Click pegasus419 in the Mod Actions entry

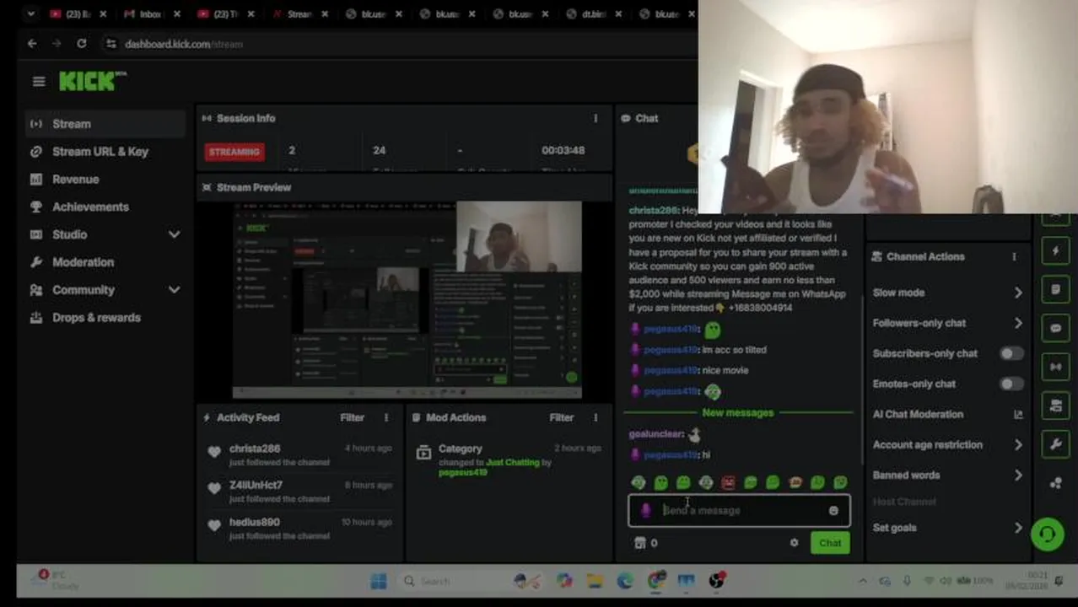point(462,473)
